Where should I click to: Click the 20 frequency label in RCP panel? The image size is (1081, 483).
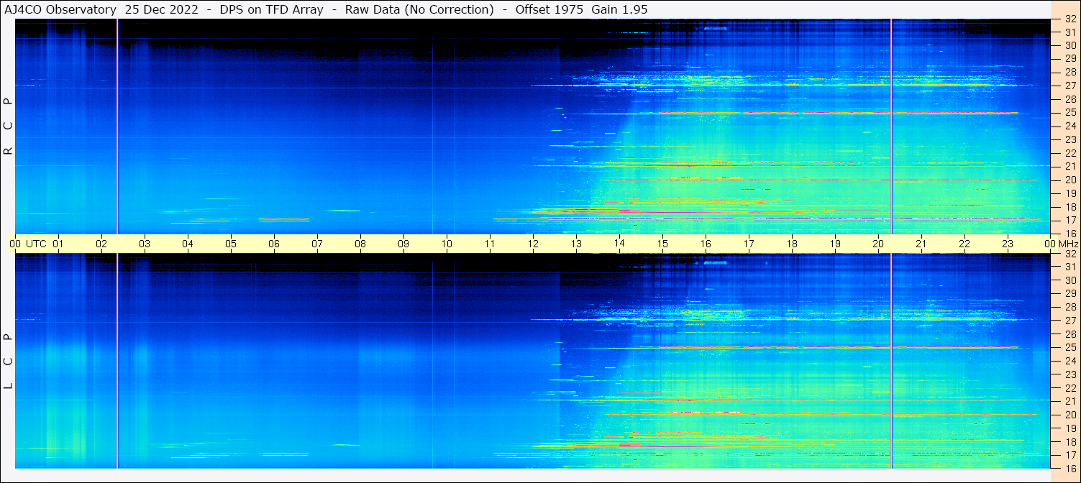pos(1070,180)
